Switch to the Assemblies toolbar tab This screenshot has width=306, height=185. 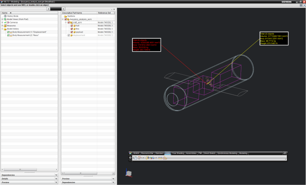[x=191, y=153]
